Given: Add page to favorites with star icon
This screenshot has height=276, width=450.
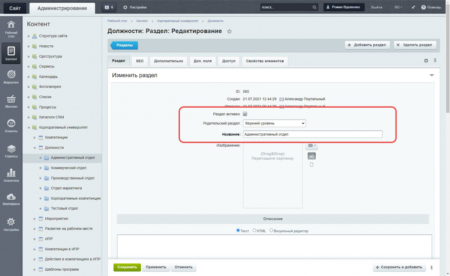Looking at the screenshot, I should (229, 31).
